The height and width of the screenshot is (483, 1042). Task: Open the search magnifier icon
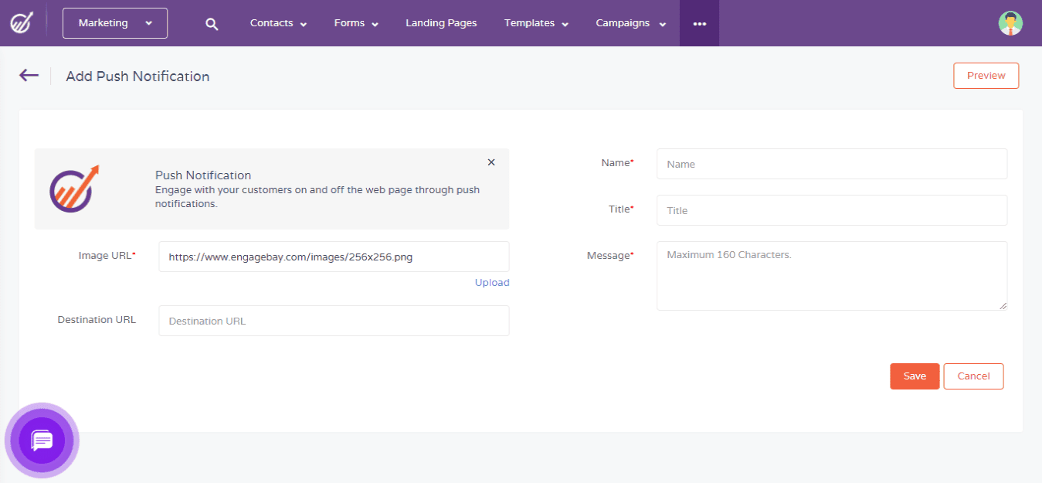[x=212, y=24]
